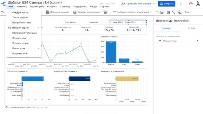Open the Ответственный filter dropdown
This screenshot has height=114, width=203.
[x=72, y=22]
